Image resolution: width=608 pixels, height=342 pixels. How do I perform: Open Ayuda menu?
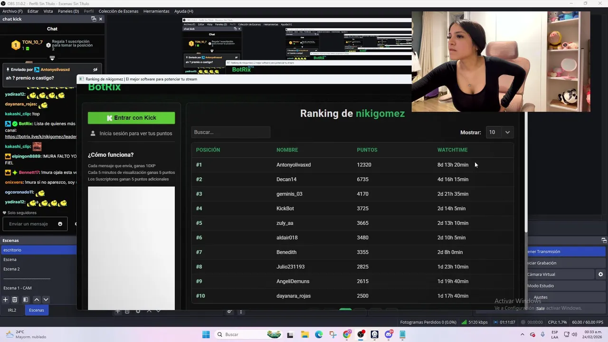[x=183, y=11]
